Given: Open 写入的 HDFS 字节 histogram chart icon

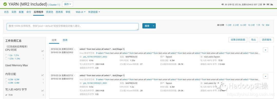Looking at the screenshot, I should [43, 91].
